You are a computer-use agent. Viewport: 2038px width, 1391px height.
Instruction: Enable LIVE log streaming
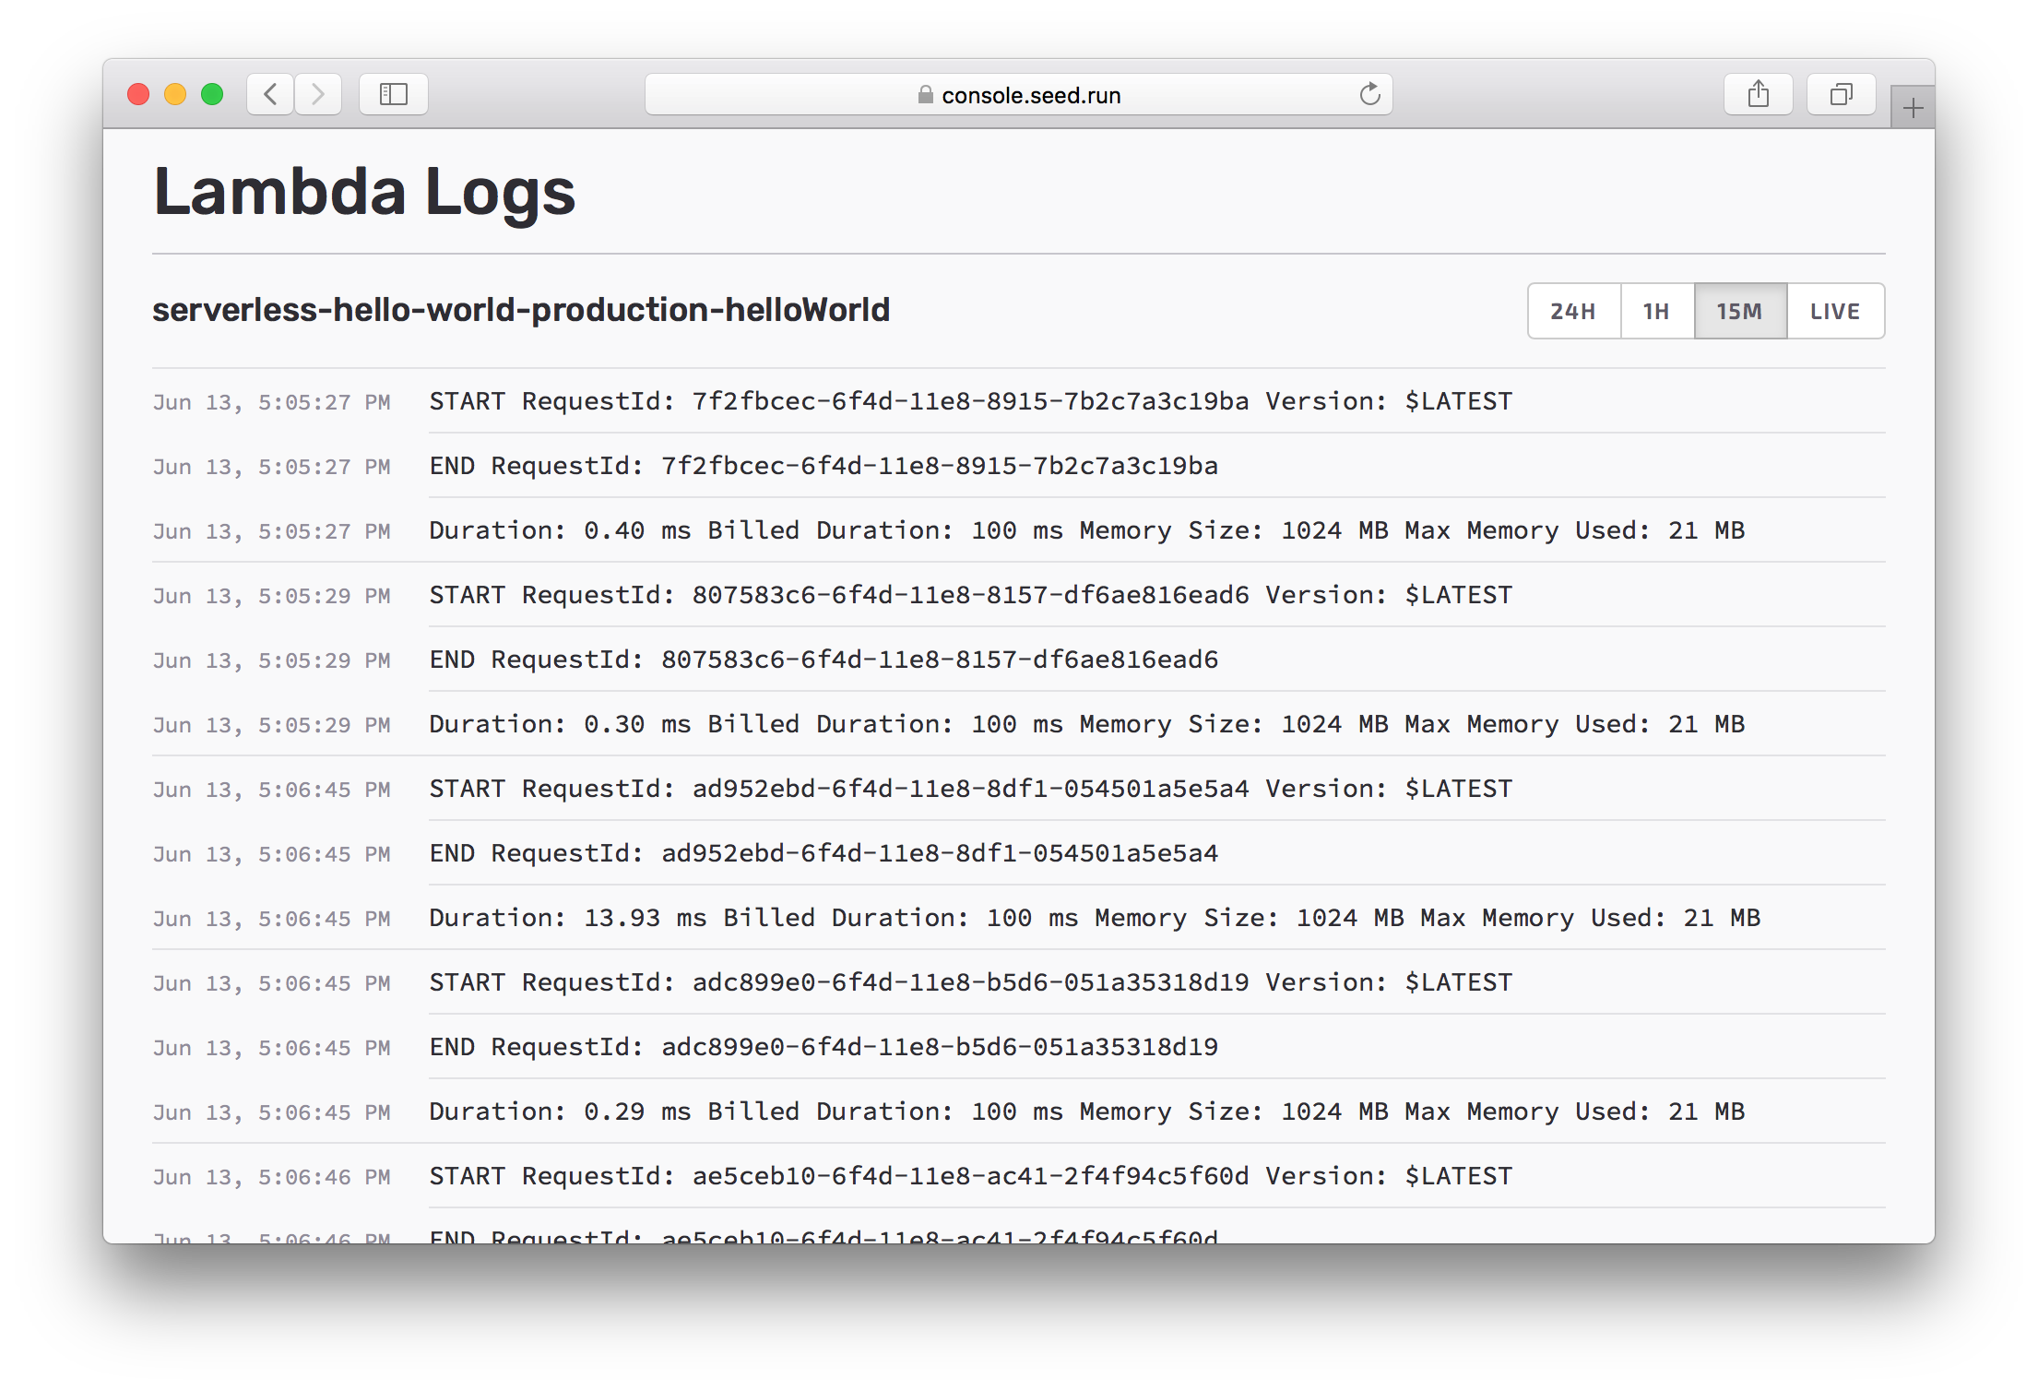pyautogui.click(x=1834, y=312)
